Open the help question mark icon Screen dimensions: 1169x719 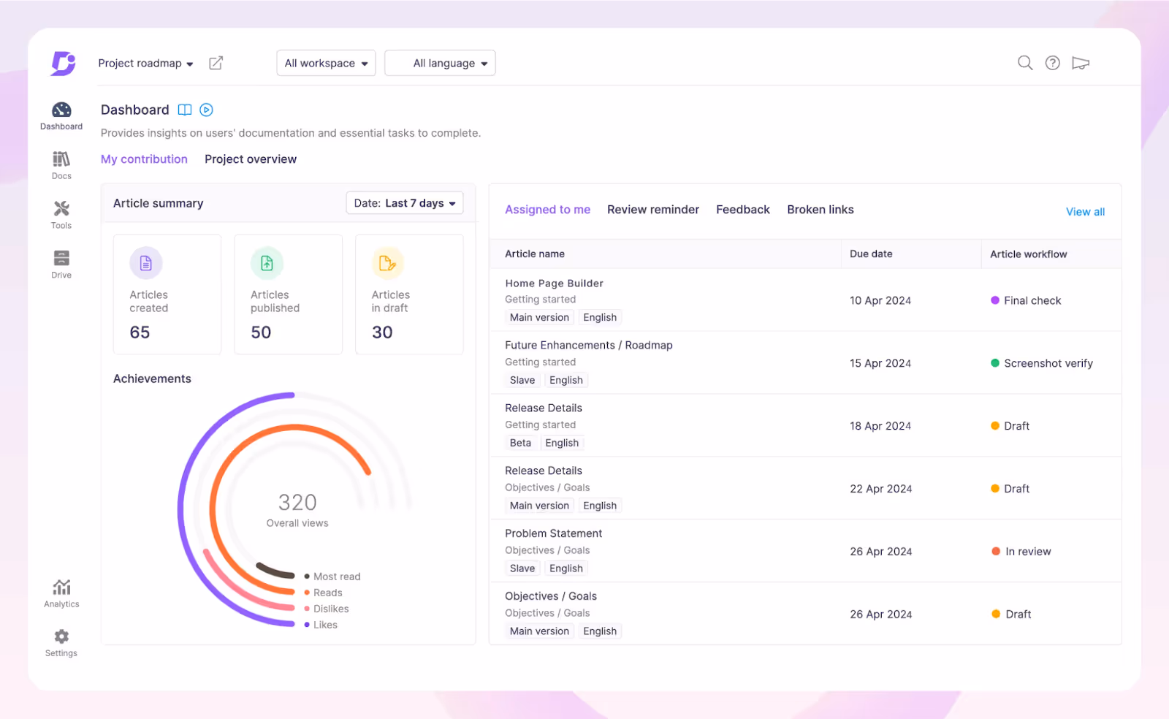(1052, 63)
